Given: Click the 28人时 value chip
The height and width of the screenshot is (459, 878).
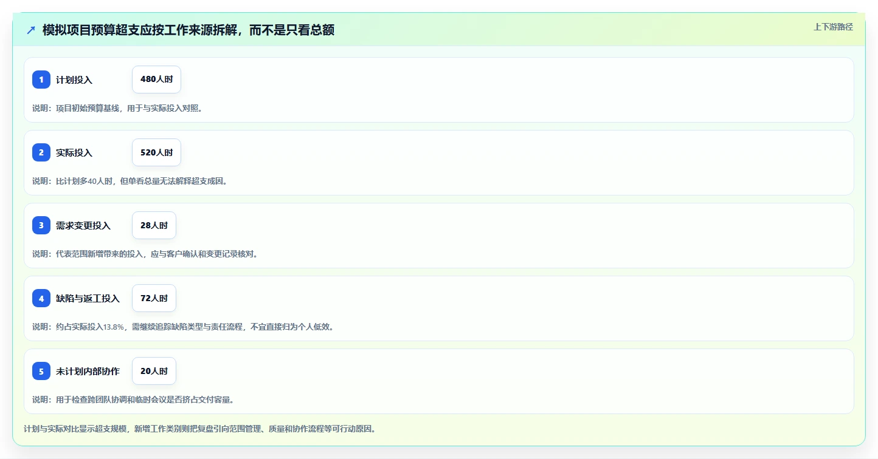Looking at the screenshot, I should (x=154, y=225).
